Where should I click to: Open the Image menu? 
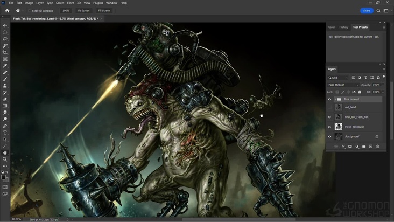(x=29, y=3)
